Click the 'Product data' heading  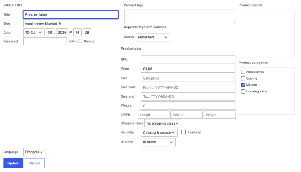tap(131, 49)
